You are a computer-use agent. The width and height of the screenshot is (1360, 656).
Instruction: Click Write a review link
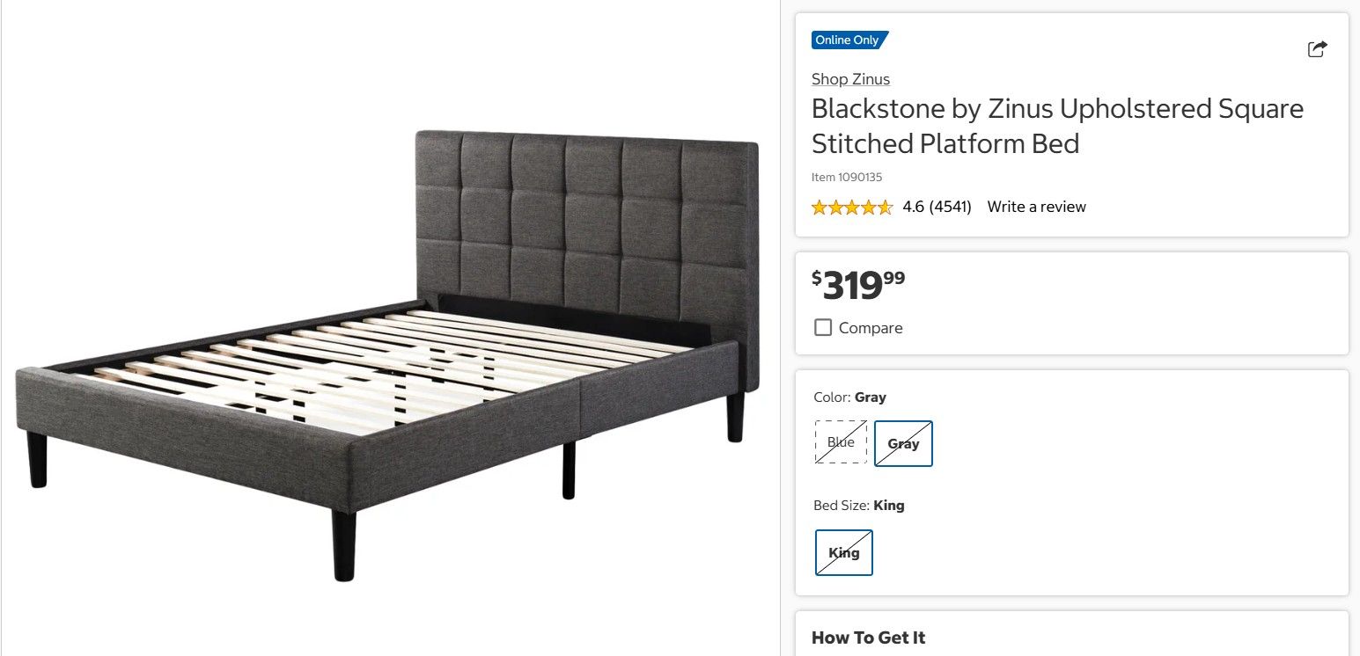tap(1036, 207)
